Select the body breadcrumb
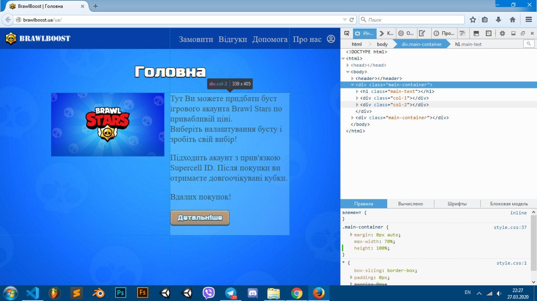The width and height of the screenshot is (537, 301). [x=382, y=44]
